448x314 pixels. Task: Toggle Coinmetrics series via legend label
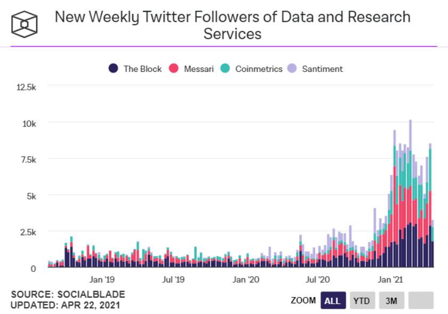tap(259, 69)
